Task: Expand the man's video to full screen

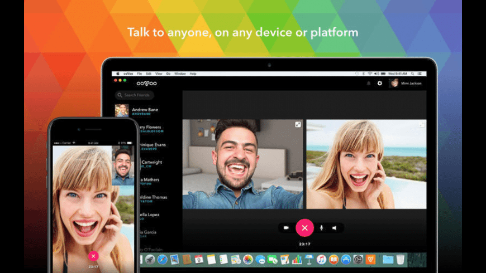Action: click(298, 125)
